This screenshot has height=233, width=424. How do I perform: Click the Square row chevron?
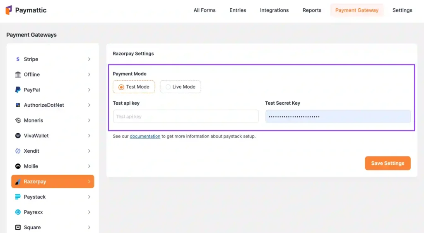[x=89, y=227]
